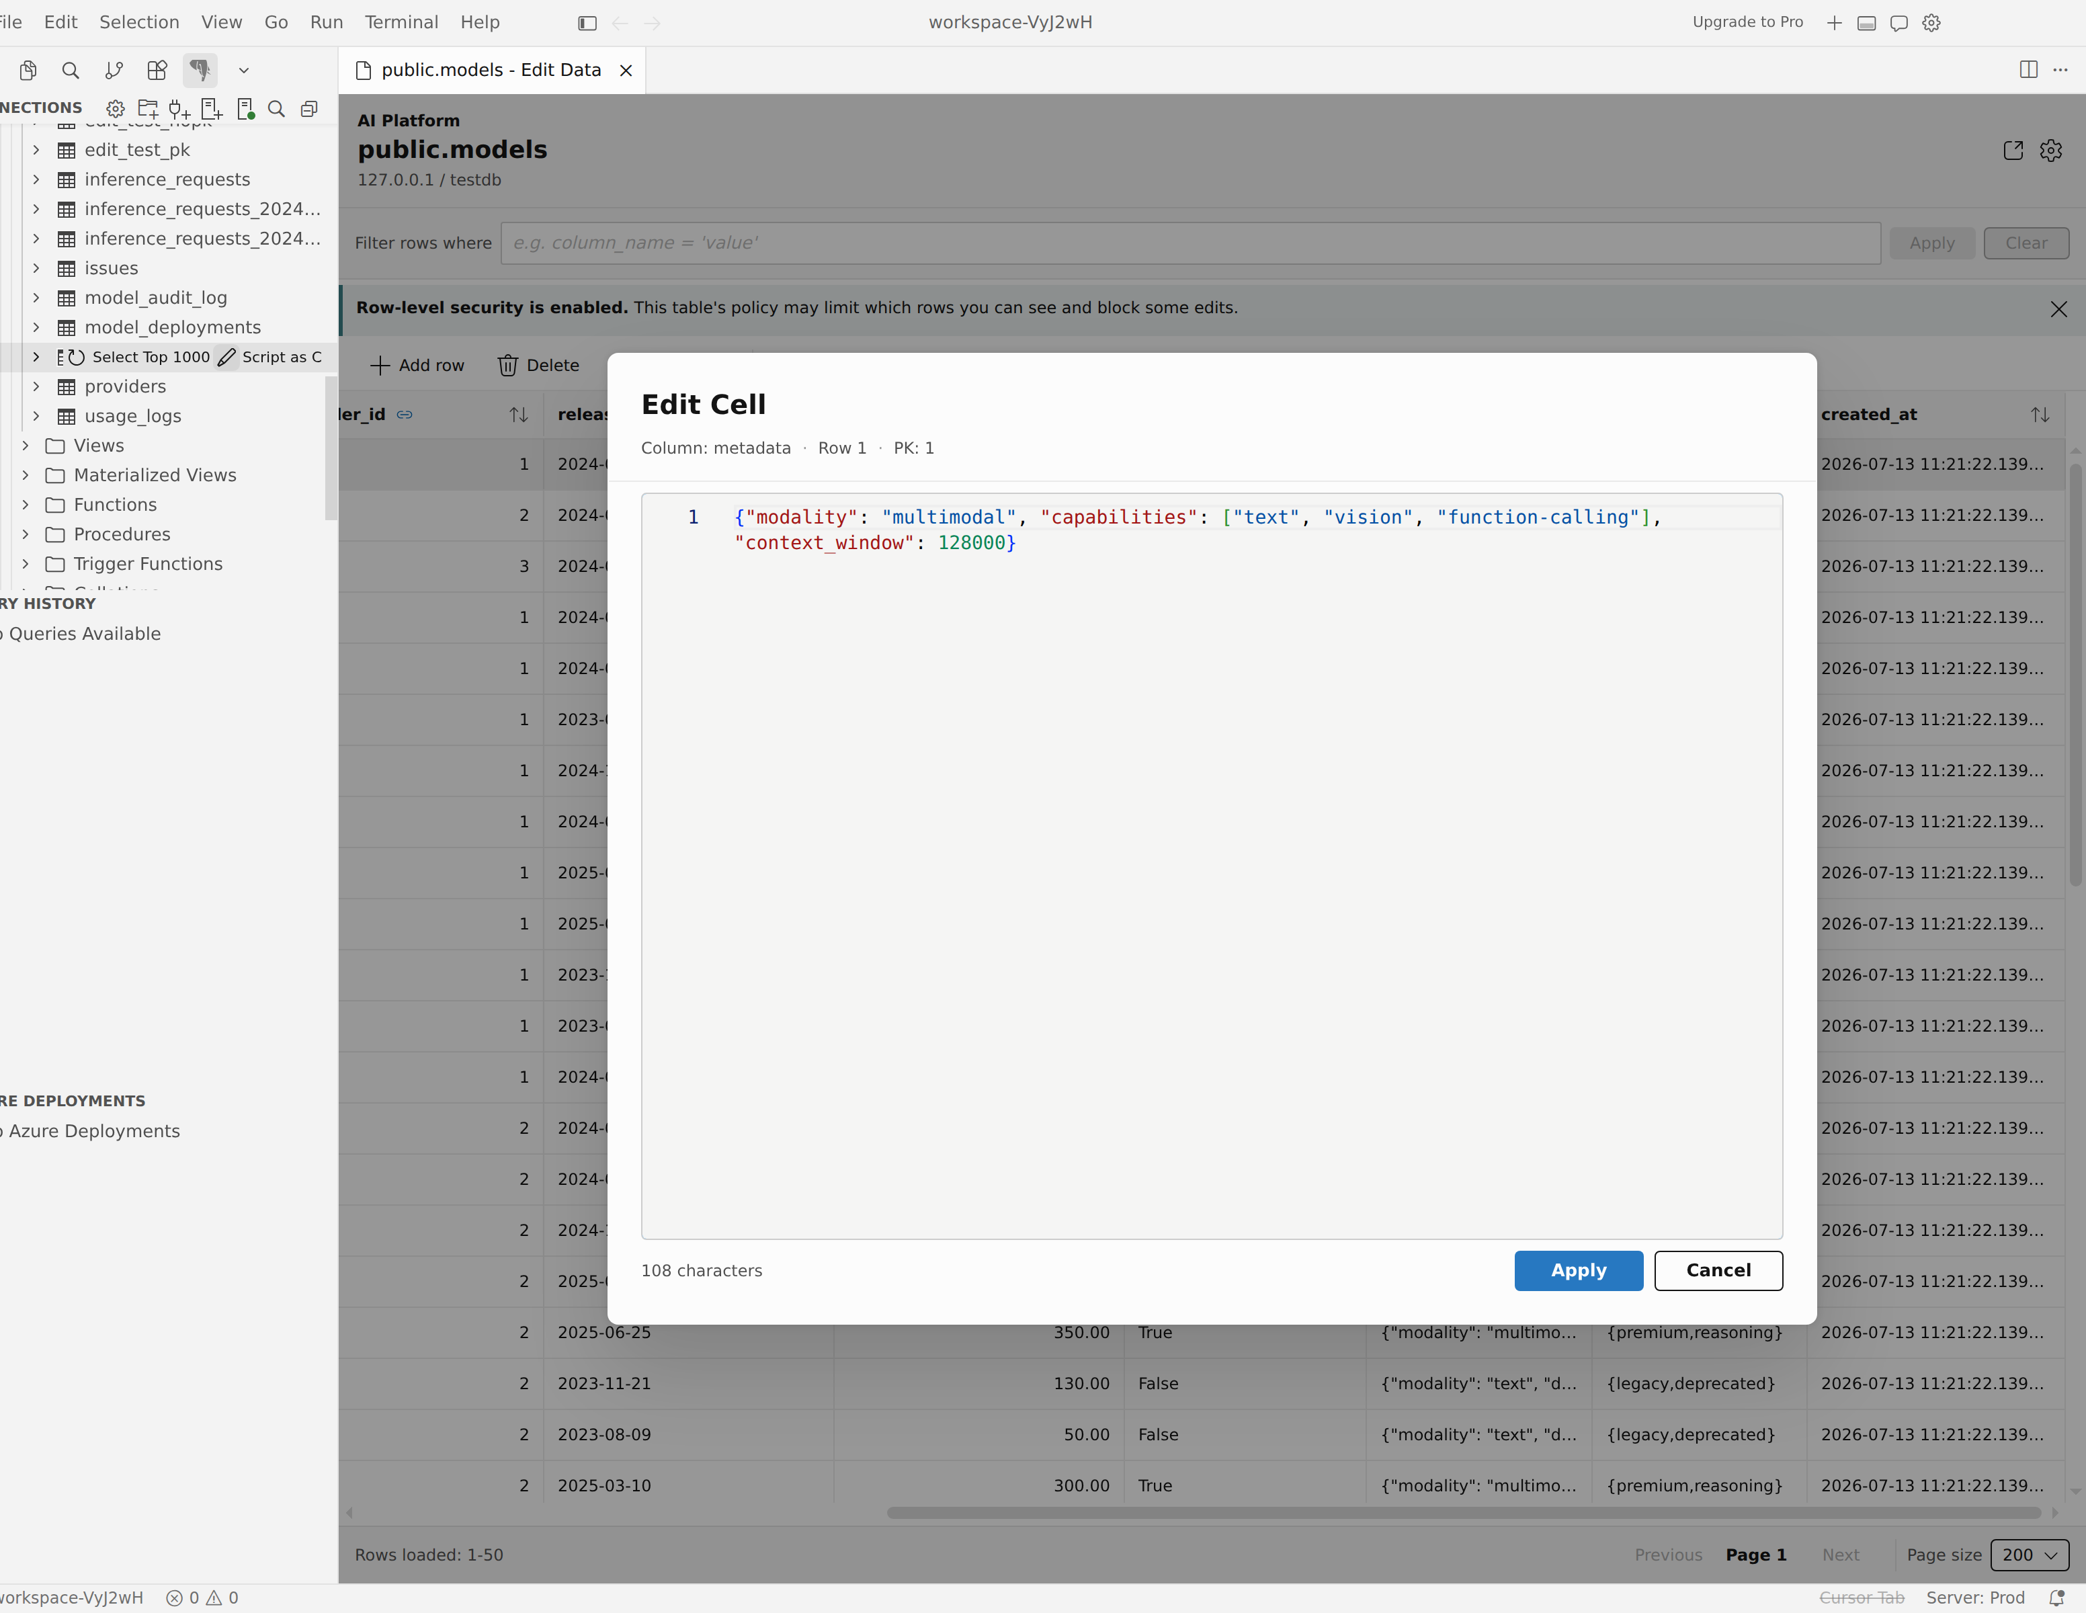The width and height of the screenshot is (2086, 1613).
Task: Click the Delete trash button
Action: (539, 365)
